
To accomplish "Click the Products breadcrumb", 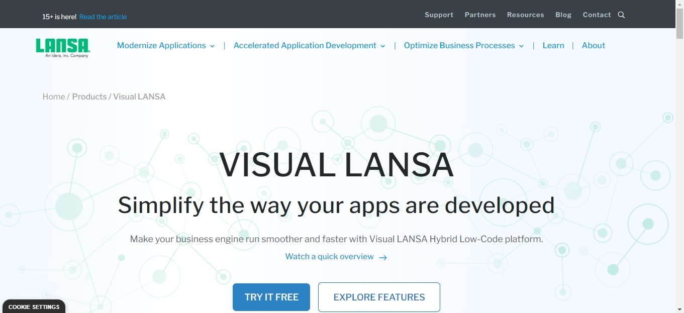I will (89, 96).
